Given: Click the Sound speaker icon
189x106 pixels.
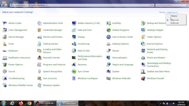Looking at the screenshot, I should [x=5, y=71].
